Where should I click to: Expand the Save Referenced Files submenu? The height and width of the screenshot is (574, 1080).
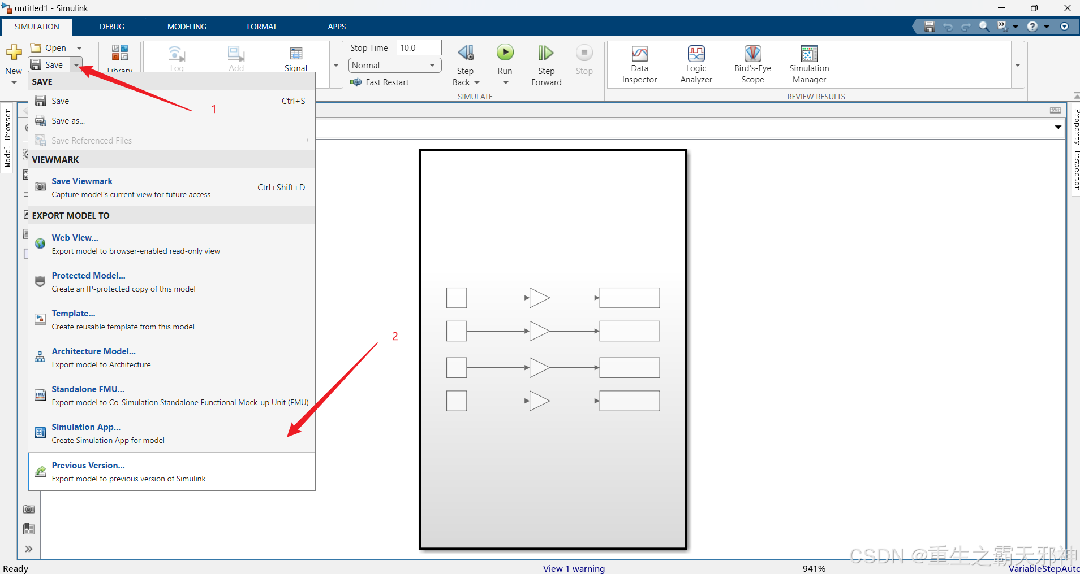[306, 140]
